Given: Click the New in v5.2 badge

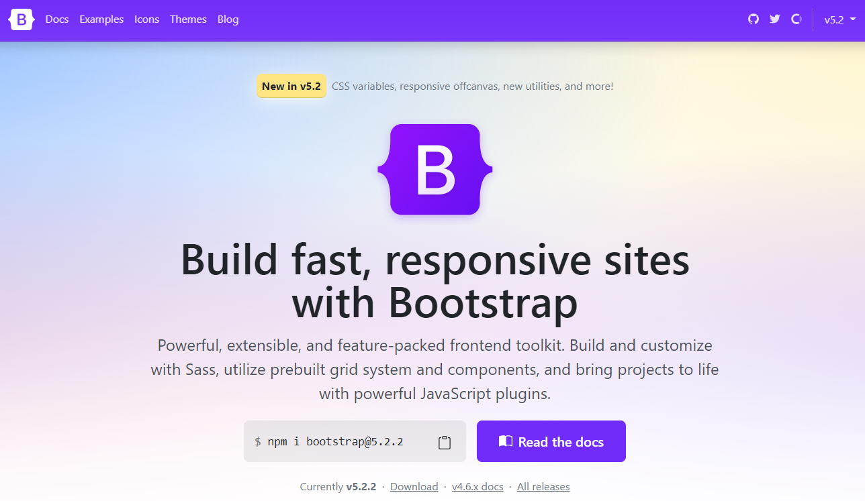Looking at the screenshot, I should coord(291,86).
